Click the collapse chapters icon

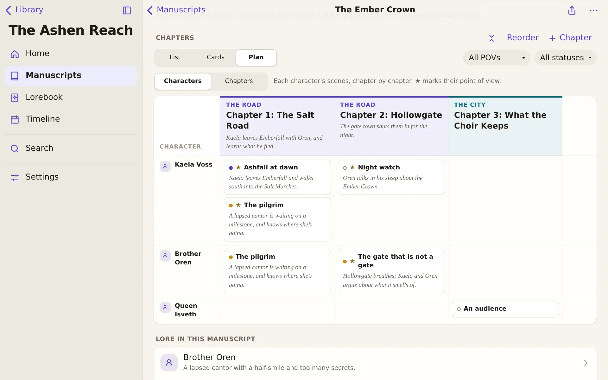[x=491, y=38]
